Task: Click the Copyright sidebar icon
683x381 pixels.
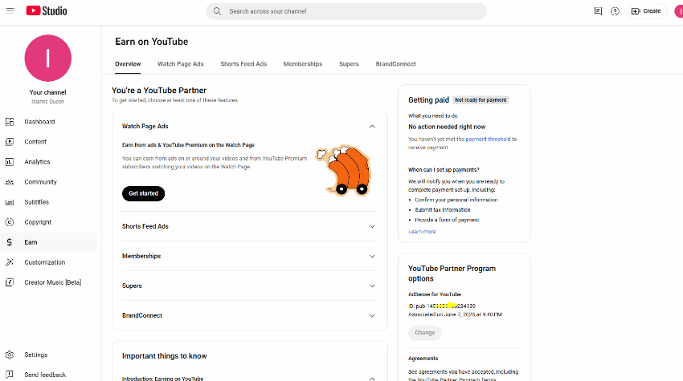Action: coord(10,222)
